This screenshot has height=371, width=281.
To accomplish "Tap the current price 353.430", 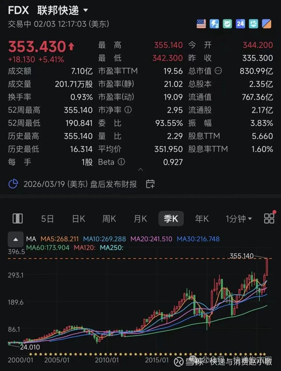I will pos(37,47).
